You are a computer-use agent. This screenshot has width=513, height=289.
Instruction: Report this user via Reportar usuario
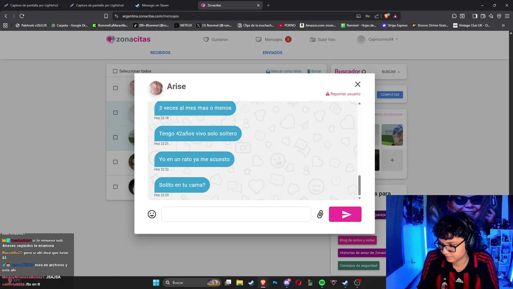343,94
